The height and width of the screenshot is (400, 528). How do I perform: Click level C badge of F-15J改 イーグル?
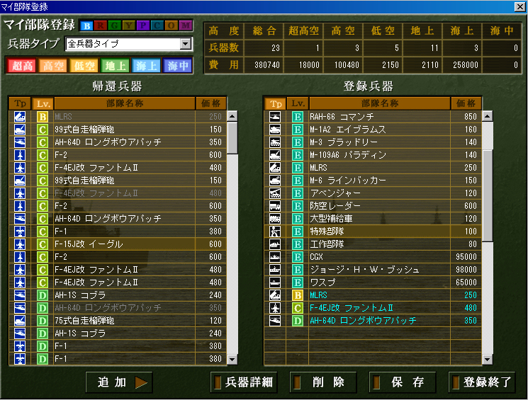pos(43,244)
